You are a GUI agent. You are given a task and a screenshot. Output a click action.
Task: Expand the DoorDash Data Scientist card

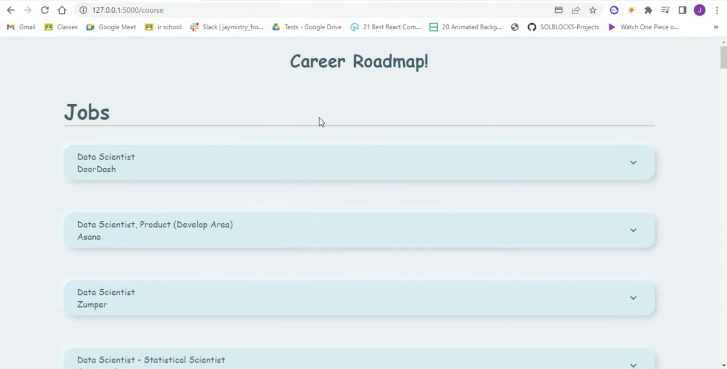point(633,163)
